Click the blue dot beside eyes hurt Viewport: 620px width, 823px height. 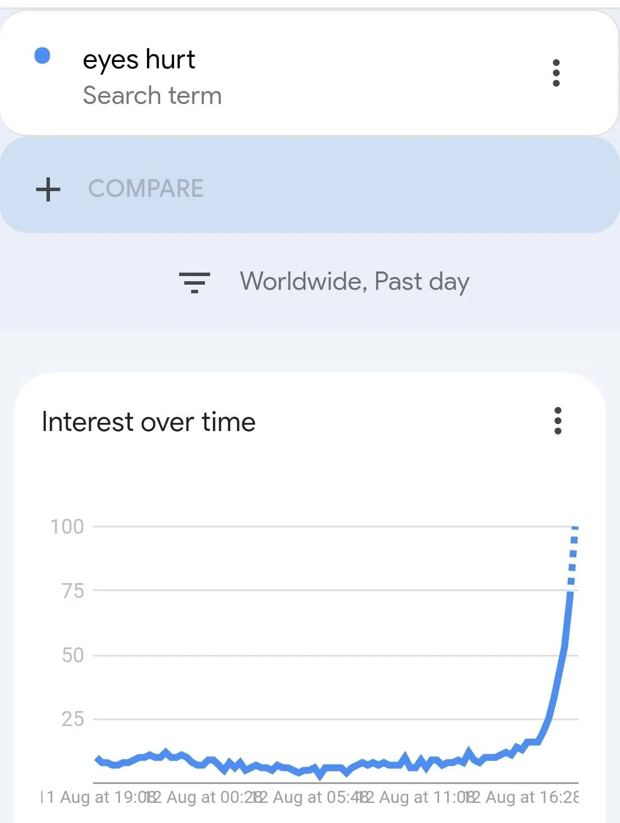[x=42, y=56]
